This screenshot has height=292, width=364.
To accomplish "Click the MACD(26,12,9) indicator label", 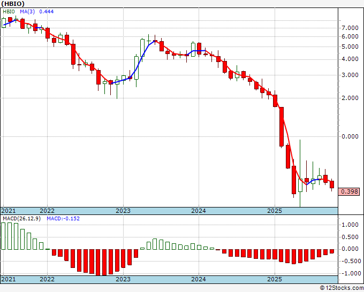I will point(21,219).
